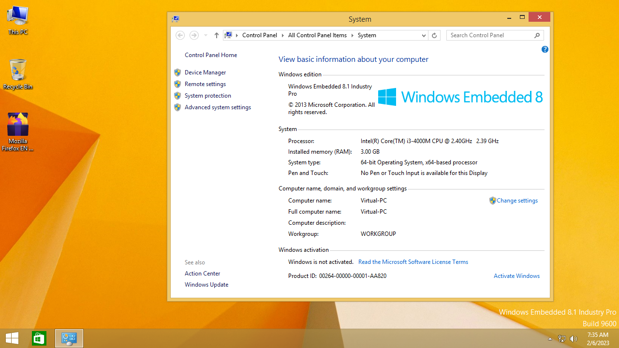619x348 pixels.
Task: Select All Control Panel Items breadcrumb
Action: (x=317, y=35)
